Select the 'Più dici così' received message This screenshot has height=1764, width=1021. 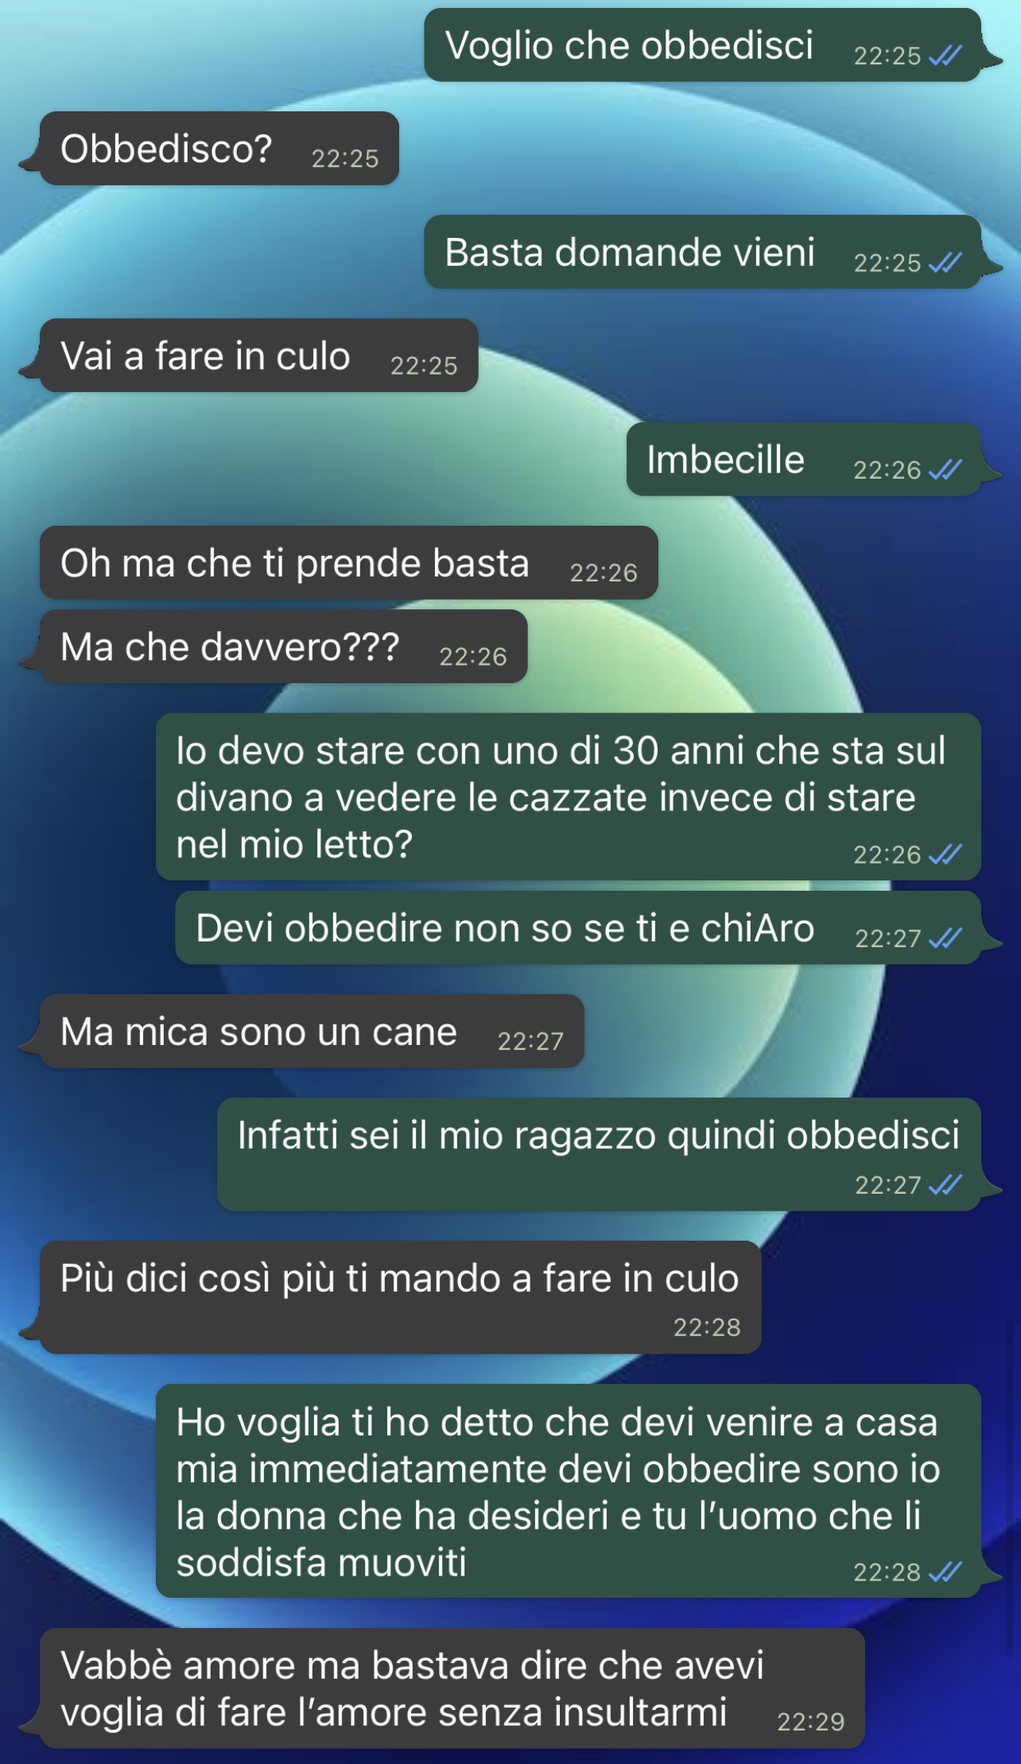click(x=400, y=1298)
